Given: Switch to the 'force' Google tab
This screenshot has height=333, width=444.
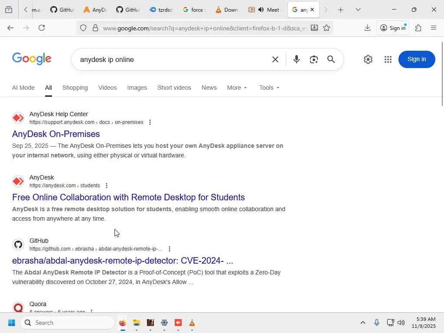Looking at the screenshot, I should pyautogui.click(x=194, y=10).
